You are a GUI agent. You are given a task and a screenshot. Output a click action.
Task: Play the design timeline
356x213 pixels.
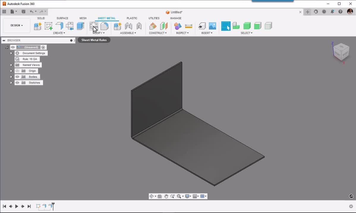click(17, 206)
